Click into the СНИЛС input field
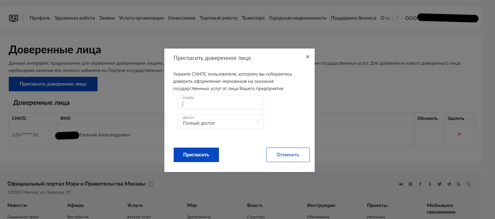Image resolution: width=495 pixels, height=219 pixels. pos(221,102)
